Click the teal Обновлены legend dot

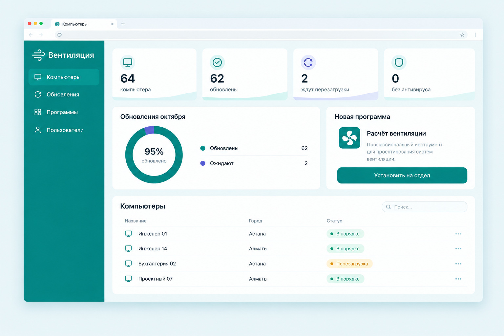(203, 148)
